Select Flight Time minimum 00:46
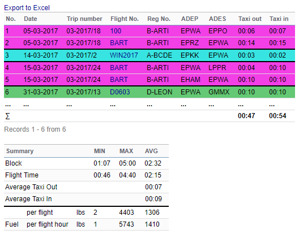 click(102, 175)
